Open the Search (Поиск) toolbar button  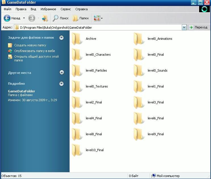(60, 18)
